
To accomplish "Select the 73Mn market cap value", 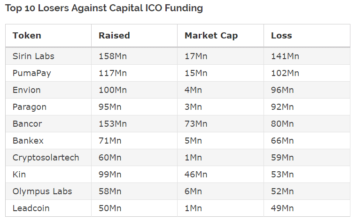I will 196,124.
